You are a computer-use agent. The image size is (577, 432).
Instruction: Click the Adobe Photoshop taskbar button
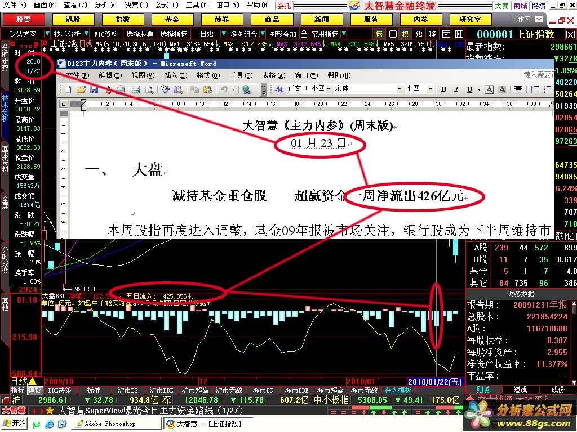click(117, 424)
